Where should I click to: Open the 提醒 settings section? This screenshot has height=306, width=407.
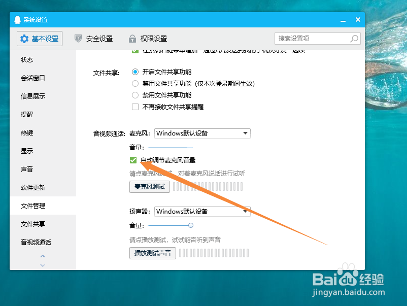point(43,115)
